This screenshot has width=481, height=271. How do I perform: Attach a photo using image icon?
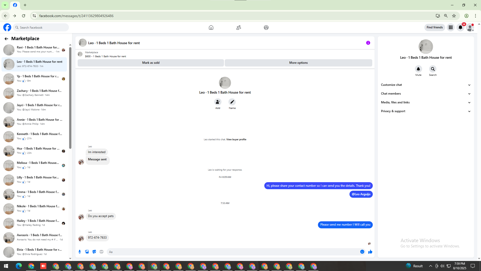click(87, 252)
